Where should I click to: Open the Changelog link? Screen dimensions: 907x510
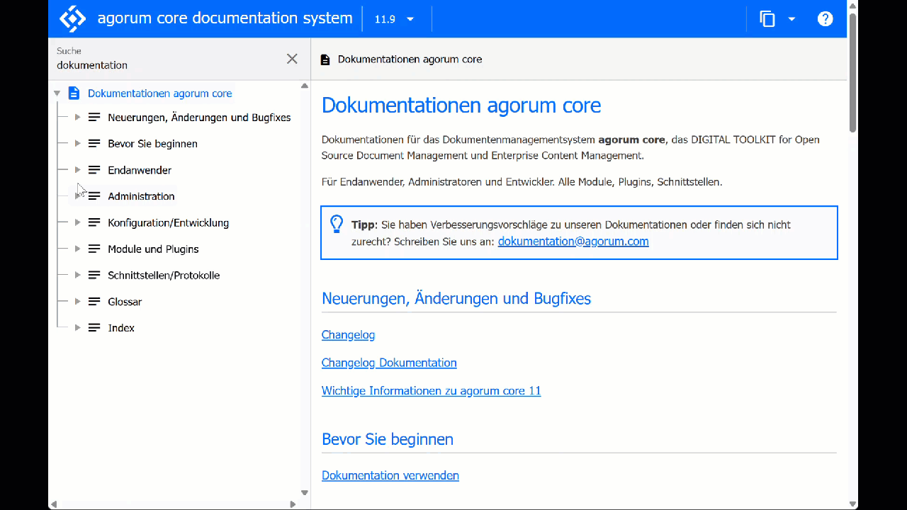[348, 334]
